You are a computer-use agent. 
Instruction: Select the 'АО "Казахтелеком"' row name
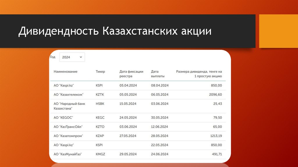(68, 95)
